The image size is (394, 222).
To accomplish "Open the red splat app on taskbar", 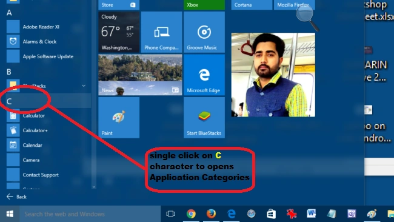I will coord(292,214).
